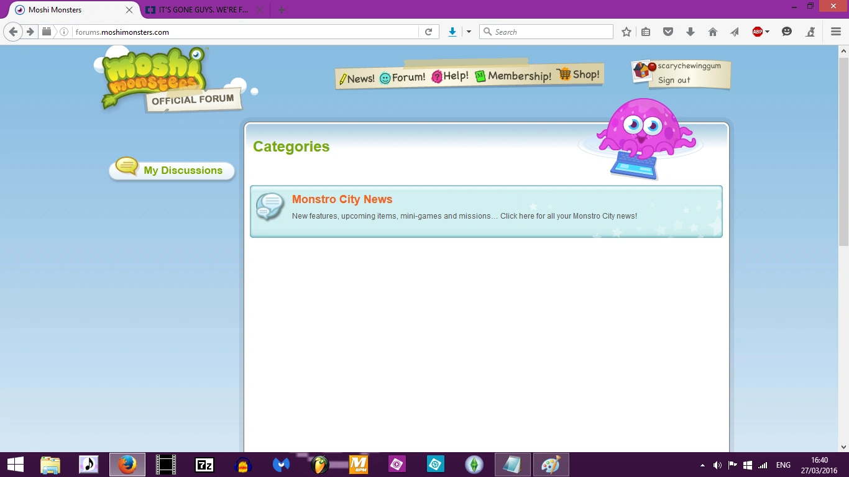Viewport: 849px width, 477px height.
Task: Launch The Sims from the taskbar
Action: pyautogui.click(x=474, y=465)
